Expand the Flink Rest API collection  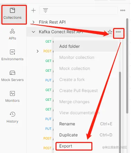tap(33, 22)
